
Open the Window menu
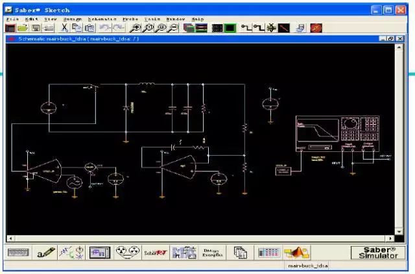click(175, 19)
